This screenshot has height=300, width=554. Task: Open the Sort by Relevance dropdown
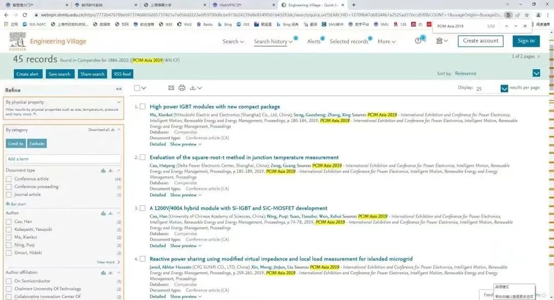[536, 73]
